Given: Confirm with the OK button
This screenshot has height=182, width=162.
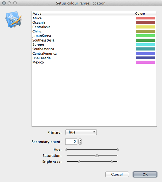Looking at the screenshot, I should [145, 174].
